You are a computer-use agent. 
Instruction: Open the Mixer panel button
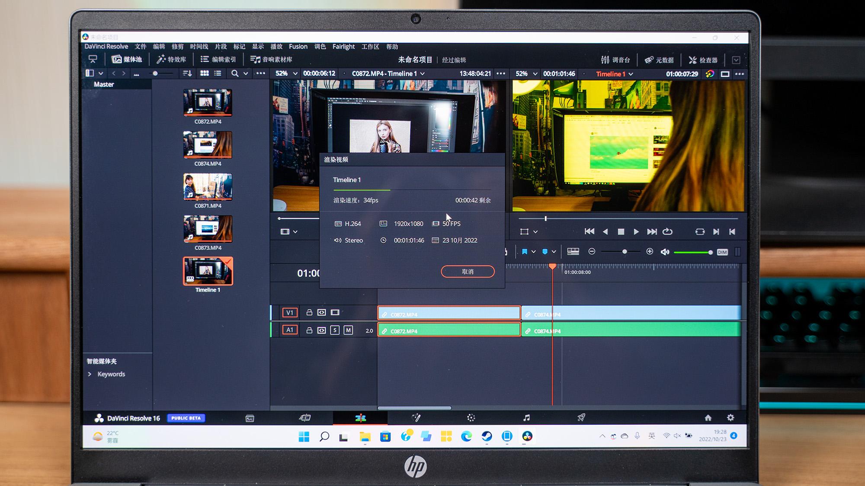click(x=615, y=60)
